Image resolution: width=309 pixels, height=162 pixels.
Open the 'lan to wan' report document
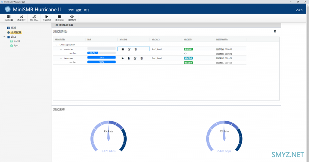[x=129, y=58]
